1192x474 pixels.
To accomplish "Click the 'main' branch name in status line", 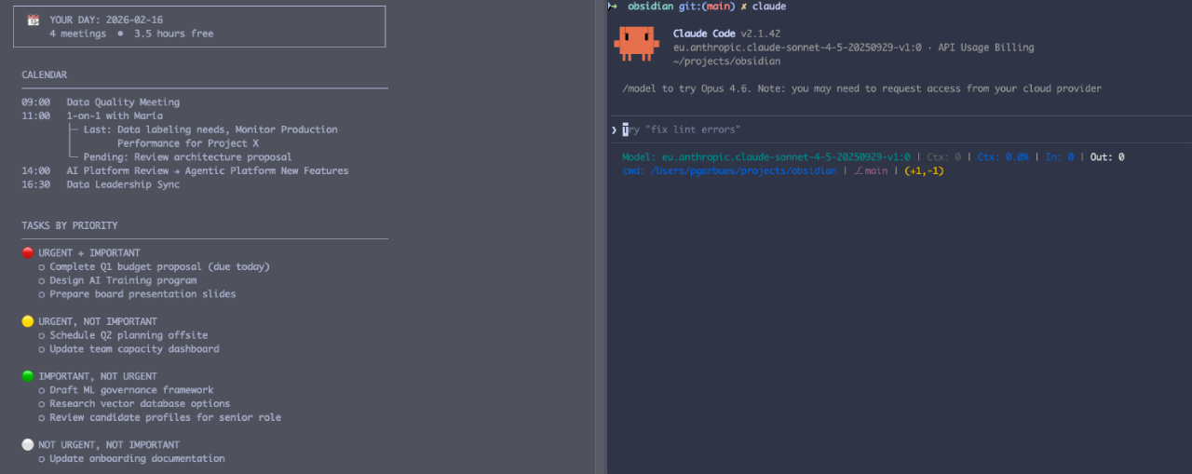I will pyautogui.click(x=876, y=170).
